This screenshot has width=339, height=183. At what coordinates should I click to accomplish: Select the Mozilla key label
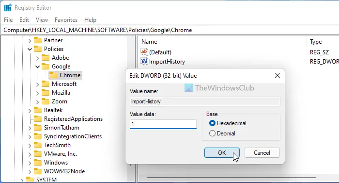click(61, 93)
